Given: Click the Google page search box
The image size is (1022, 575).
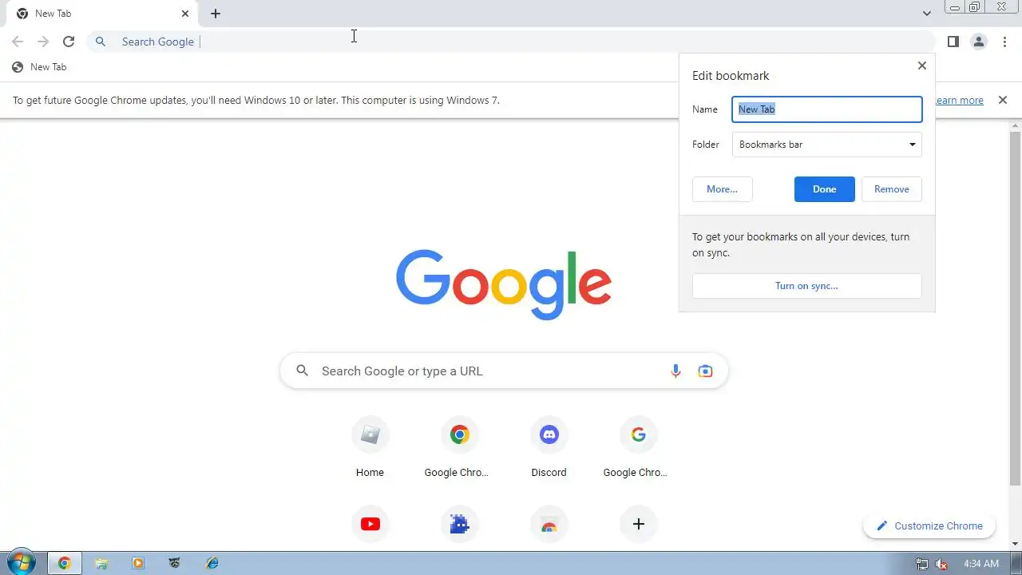Looking at the screenshot, I should [504, 371].
